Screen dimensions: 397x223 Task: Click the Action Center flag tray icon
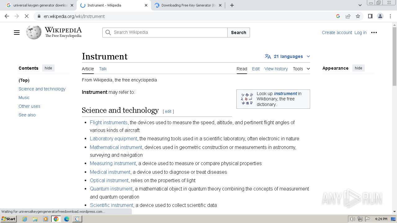(x=368, y=219)
